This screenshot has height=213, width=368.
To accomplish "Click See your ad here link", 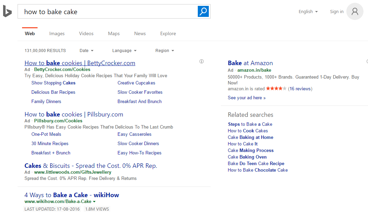I will tap(247, 98).
